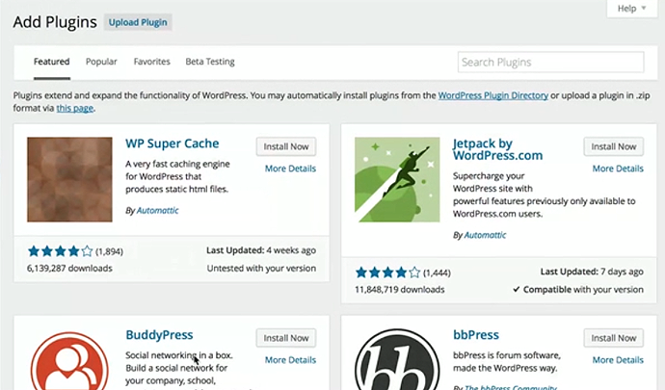Click 'Last Updated: 4 weeks ago' text

point(261,250)
